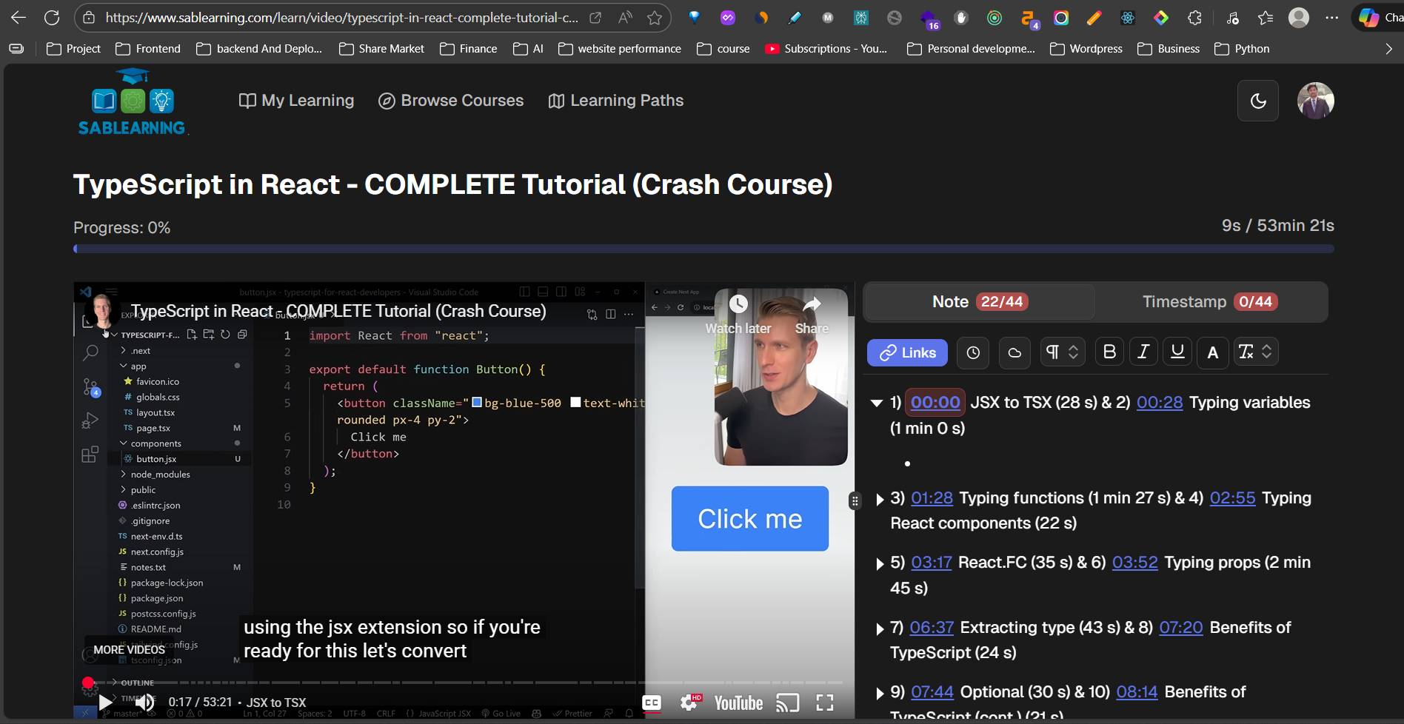This screenshot has width=1404, height=724.
Task: Insert timestamp with clock icon
Action: [973, 353]
